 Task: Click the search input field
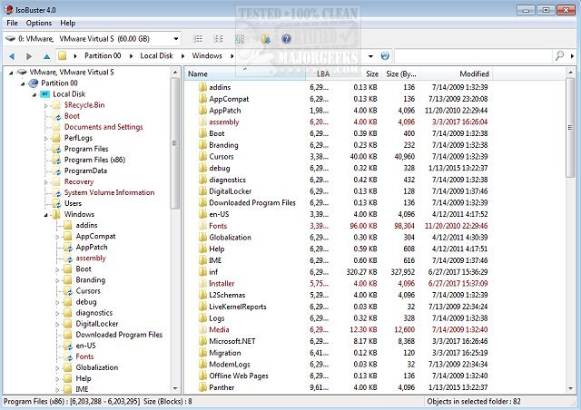(474, 56)
